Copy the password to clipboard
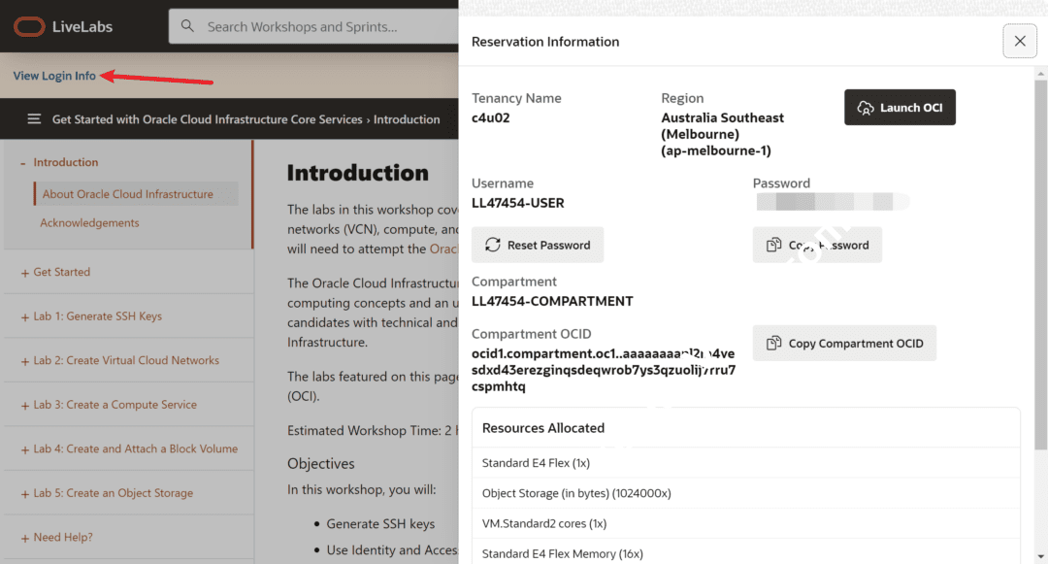 point(817,245)
